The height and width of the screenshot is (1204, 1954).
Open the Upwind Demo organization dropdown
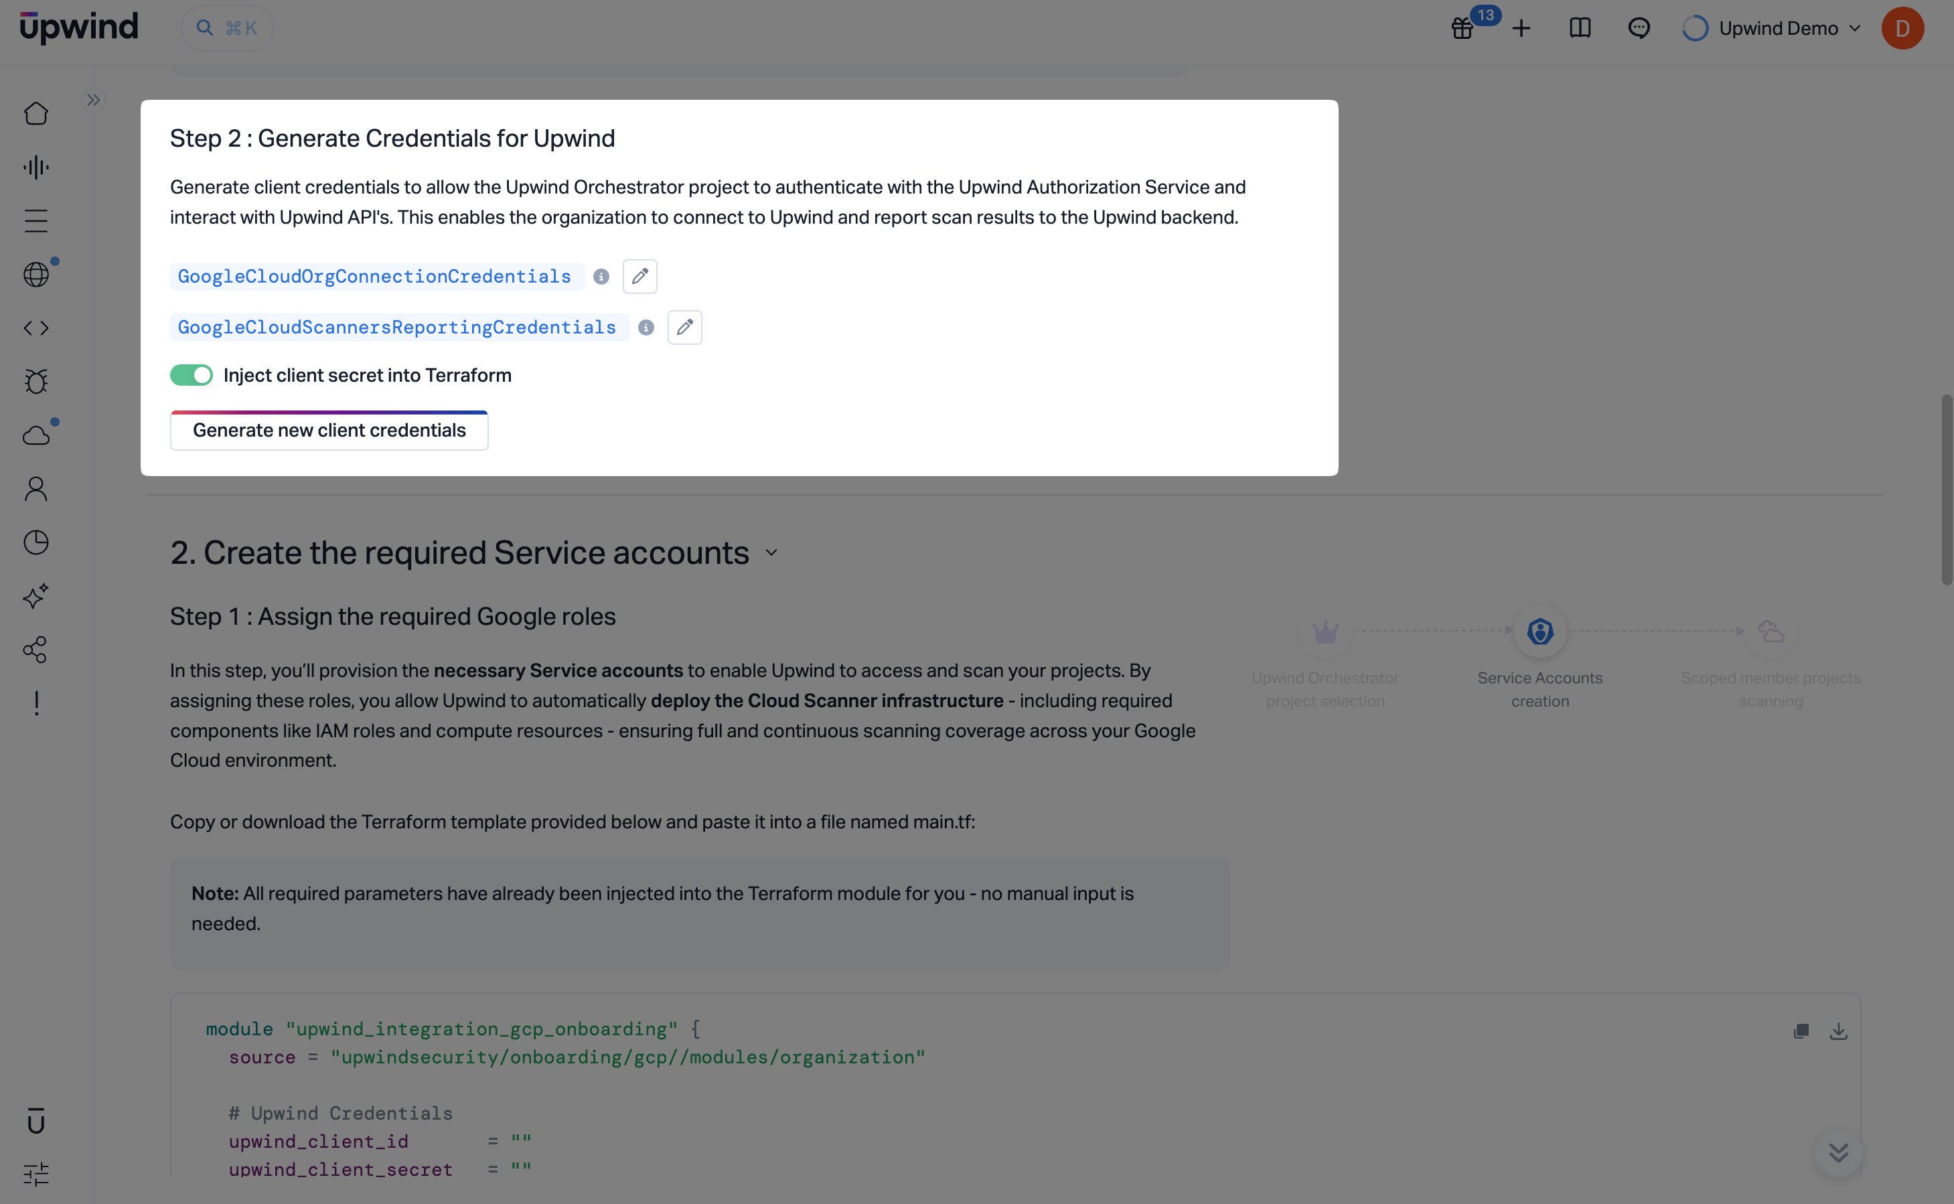(x=1772, y=29)
